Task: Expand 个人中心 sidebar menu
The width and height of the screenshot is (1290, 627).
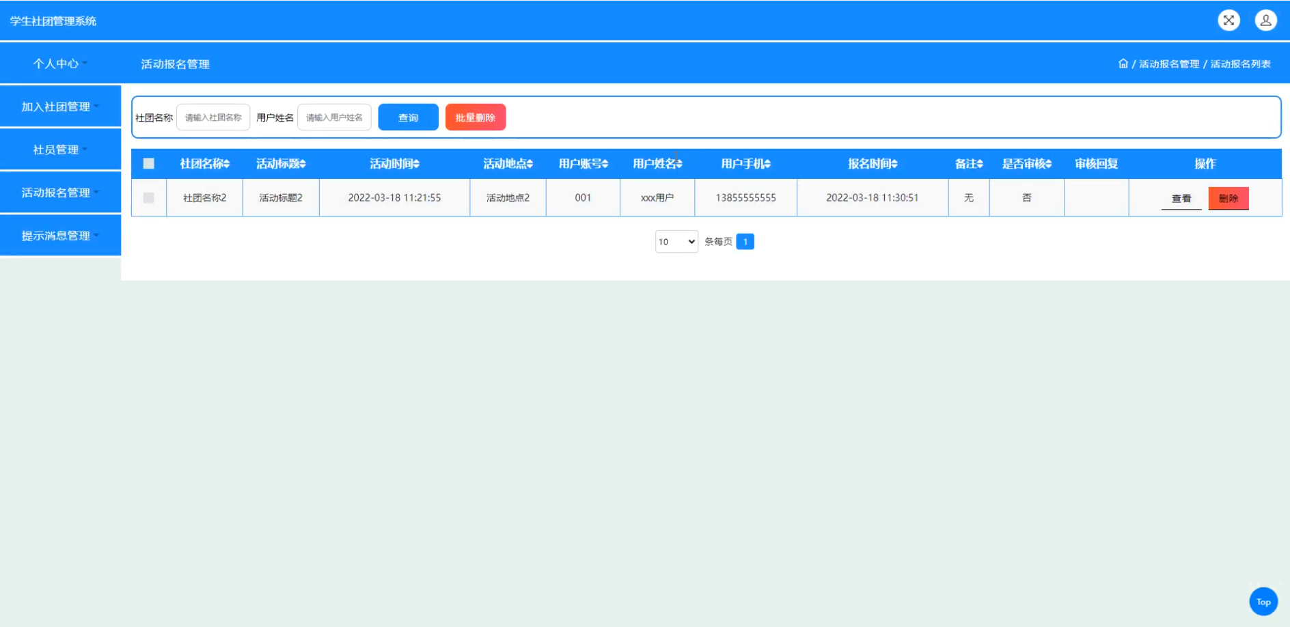Action: coord(60,64)
